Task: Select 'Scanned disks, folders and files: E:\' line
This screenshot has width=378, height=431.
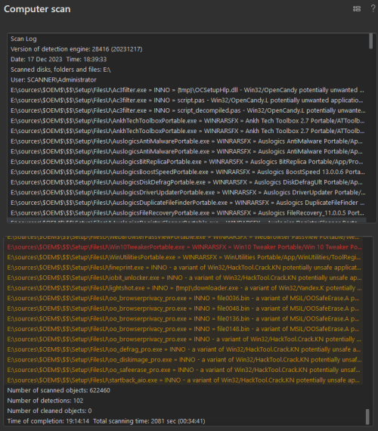Action: [60, 70]
